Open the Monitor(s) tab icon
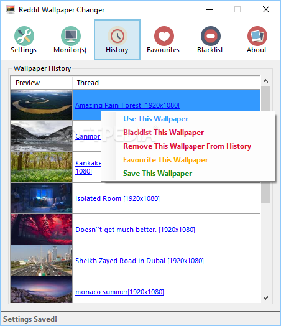Image resolution: width=281 pixels, height=326 pixels. point(71,36)
